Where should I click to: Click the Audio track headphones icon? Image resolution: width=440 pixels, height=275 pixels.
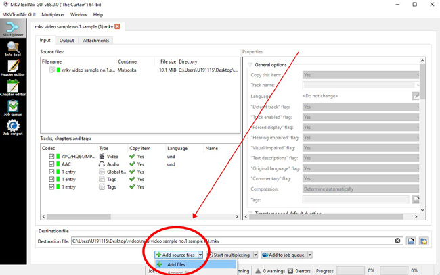click(x=102, y=164)
